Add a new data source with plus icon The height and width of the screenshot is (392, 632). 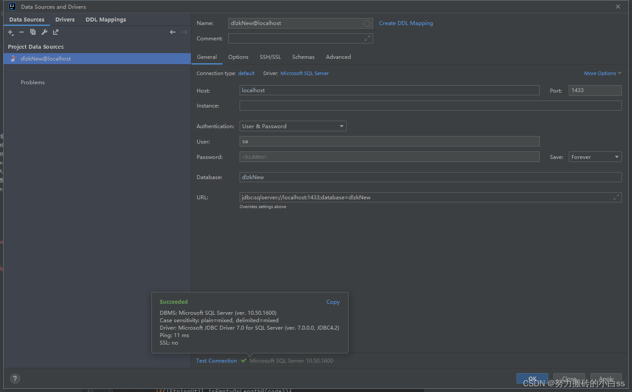(x=11, y=32)
